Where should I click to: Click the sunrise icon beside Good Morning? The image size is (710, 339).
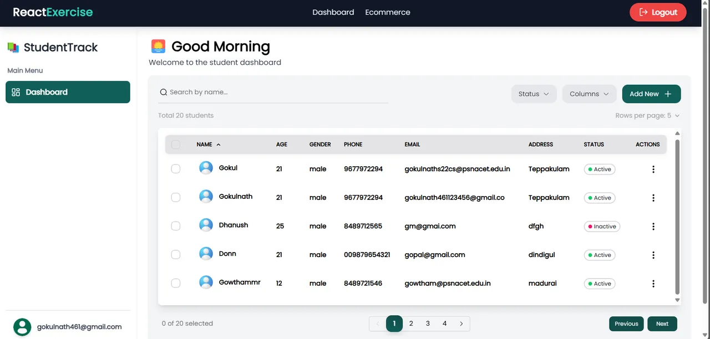click(x=158, y=47)
